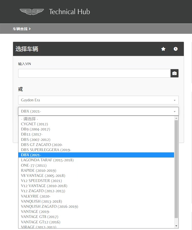Choose DB11 (2017- option
The height and width of the screenshot is (230, 192).
click(x=32, y=134)
